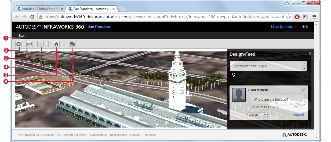Click the comment box scroll down arrow
This screenshot has width=331, height=142.
pos(304,68)
